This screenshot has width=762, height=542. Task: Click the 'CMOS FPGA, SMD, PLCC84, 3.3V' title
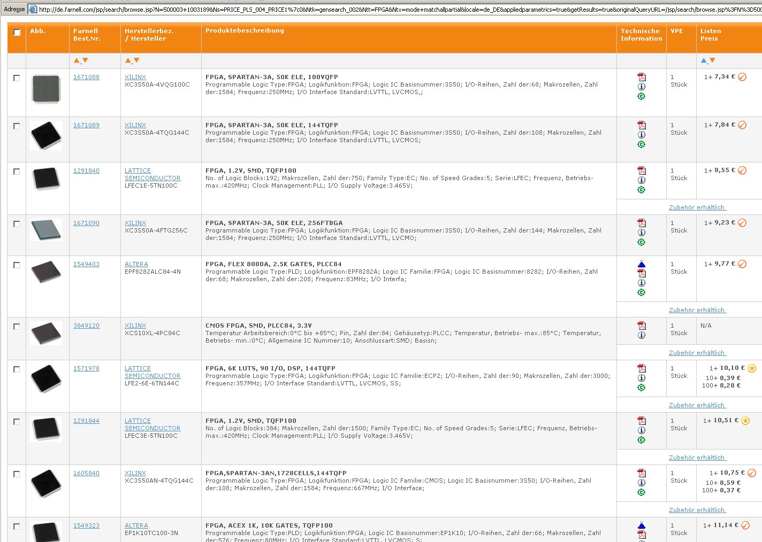coord(258,326)
